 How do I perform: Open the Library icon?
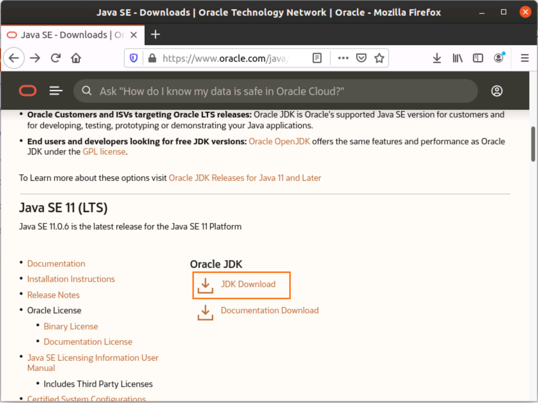click(458, 58)
